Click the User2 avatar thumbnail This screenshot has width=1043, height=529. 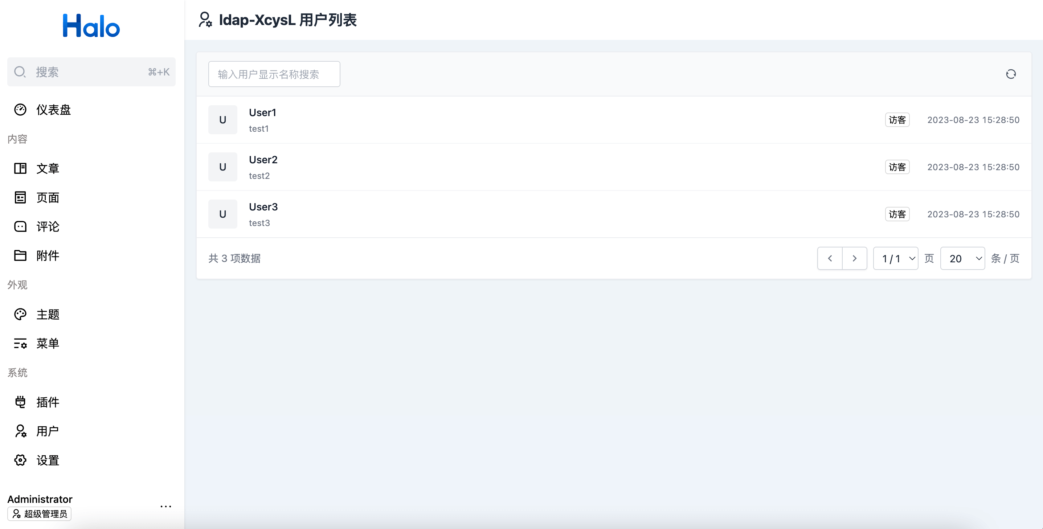223,167
